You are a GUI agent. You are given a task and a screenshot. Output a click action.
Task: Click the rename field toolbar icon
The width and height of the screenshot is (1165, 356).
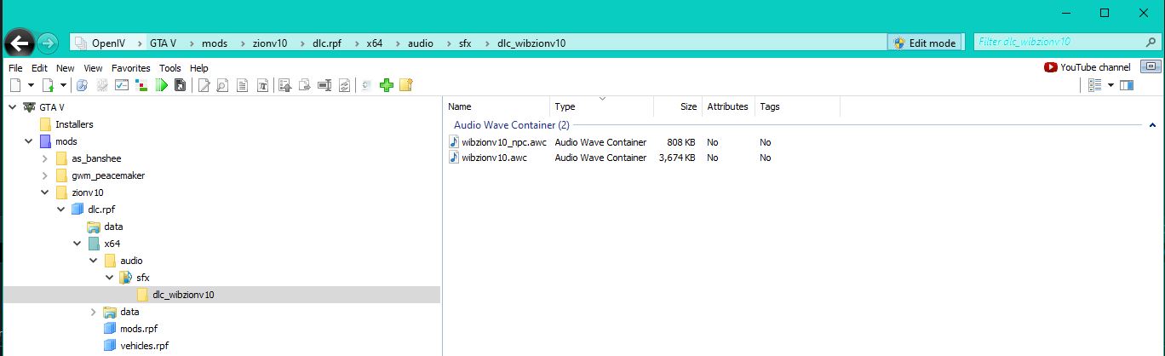(324, 85)
